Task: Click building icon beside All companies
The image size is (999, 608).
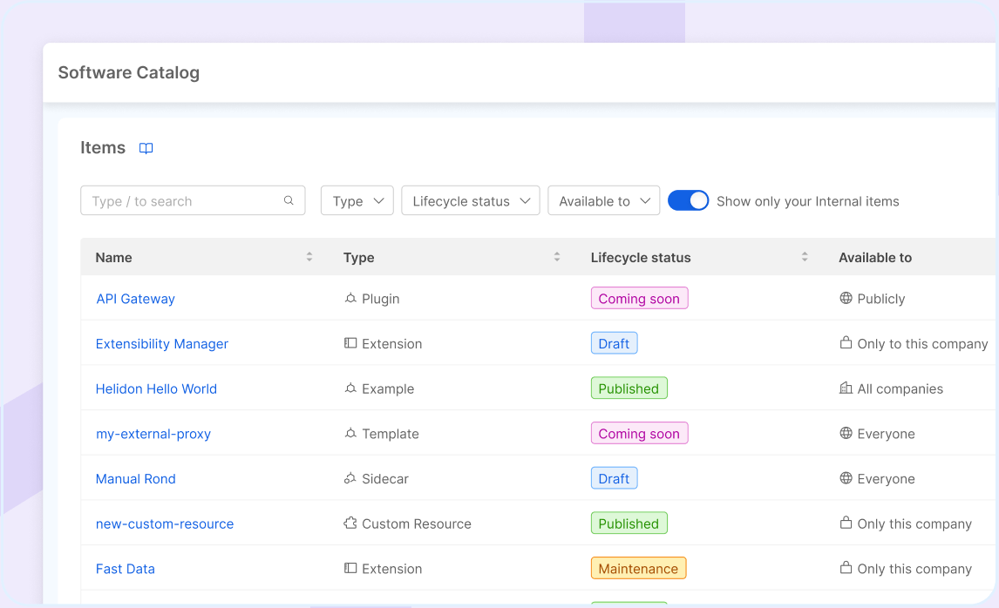Action: [846, 388]
